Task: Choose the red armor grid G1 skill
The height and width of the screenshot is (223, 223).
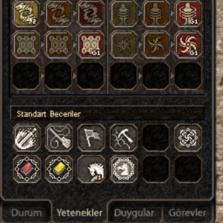Action: (x=91, y=45)
